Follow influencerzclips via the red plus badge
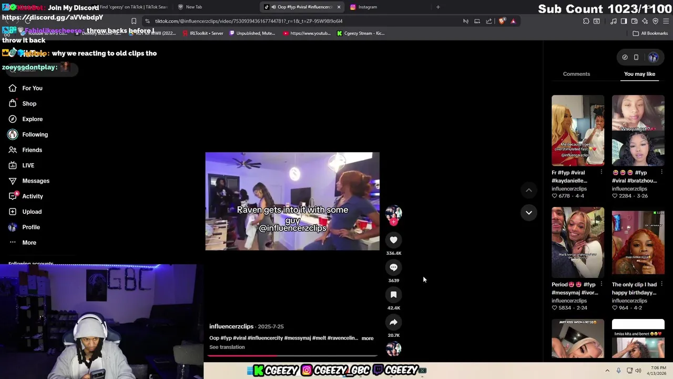 click(393, 222)
